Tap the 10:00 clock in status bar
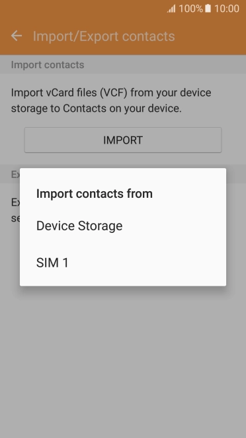This screenshot has width=246, height=438. [x=226, y=9]
